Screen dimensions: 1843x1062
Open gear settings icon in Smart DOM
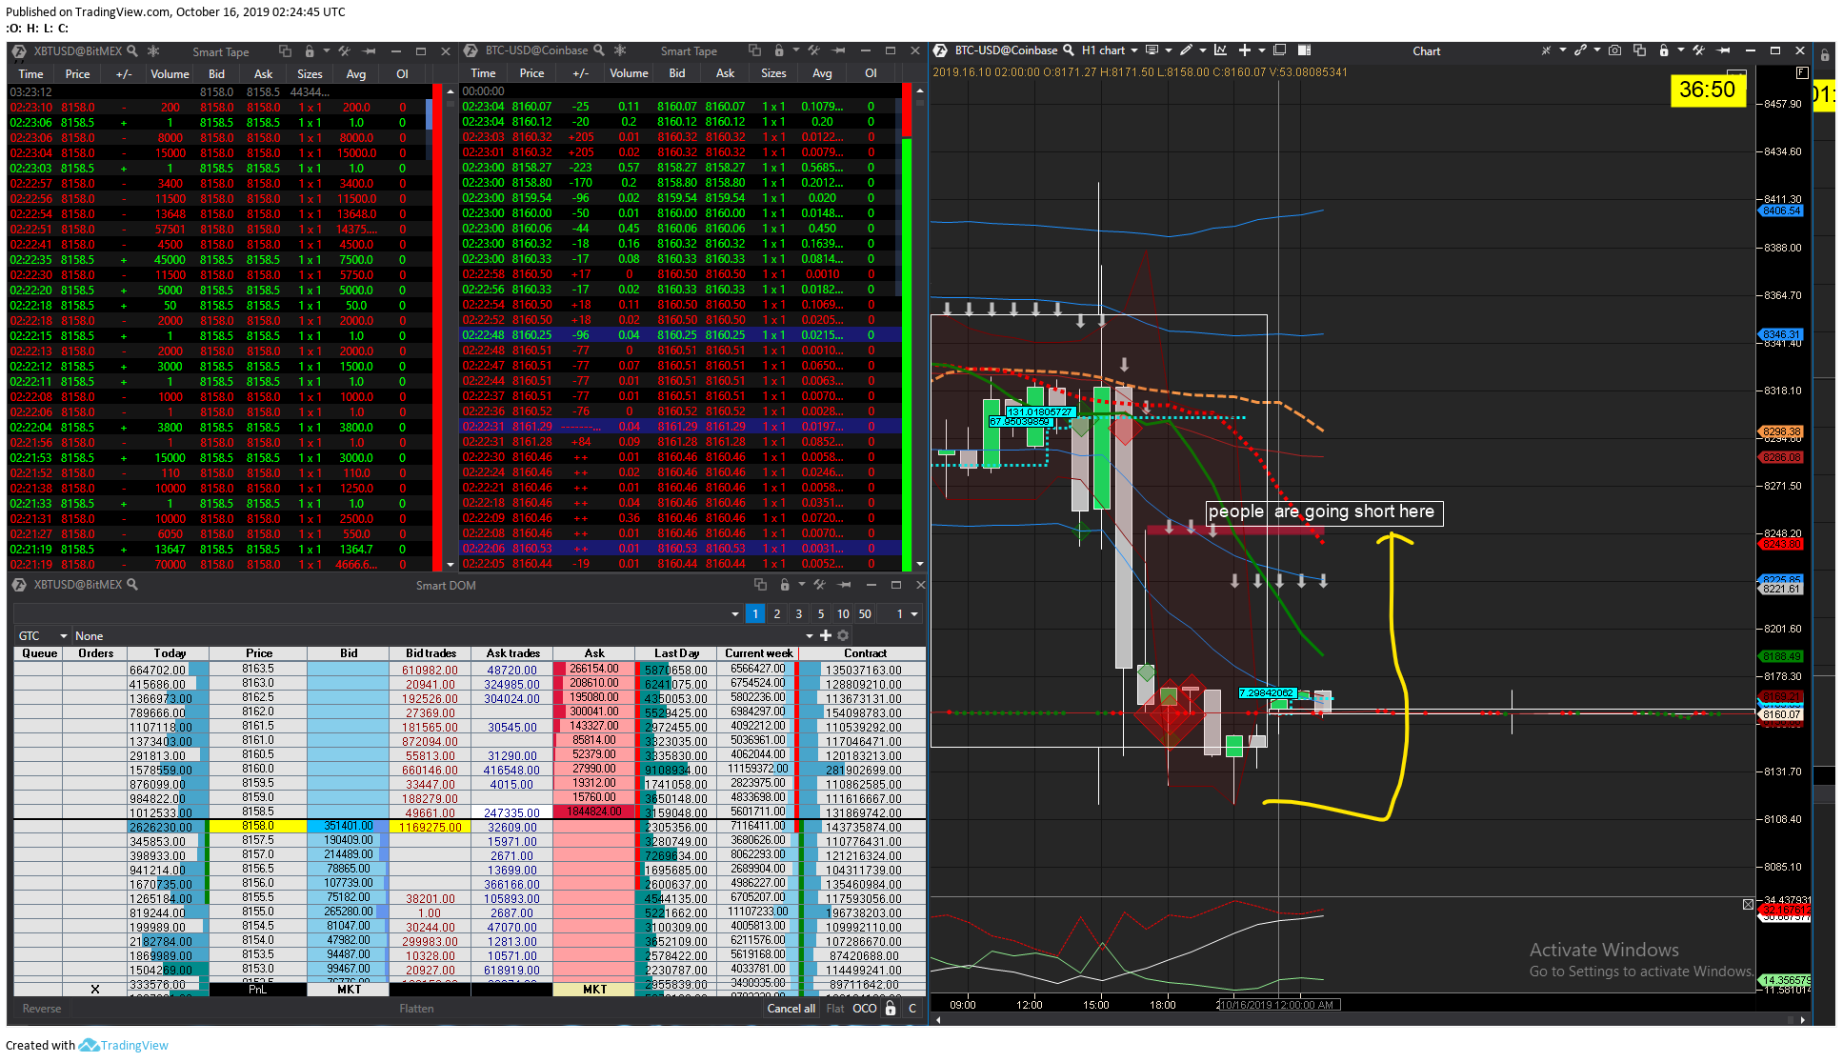[843, 635]
